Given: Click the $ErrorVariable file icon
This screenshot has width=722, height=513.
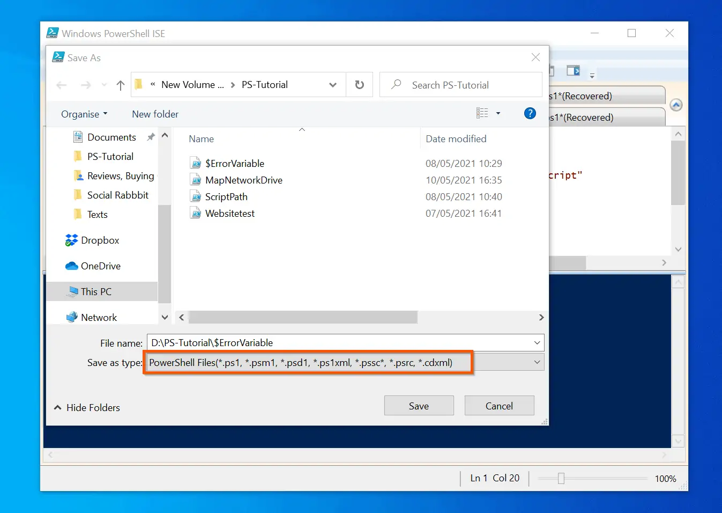Looking at the screenshot, I should coord(196,163).
